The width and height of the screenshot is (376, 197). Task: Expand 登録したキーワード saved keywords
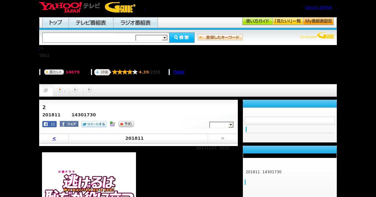(220, 37)
